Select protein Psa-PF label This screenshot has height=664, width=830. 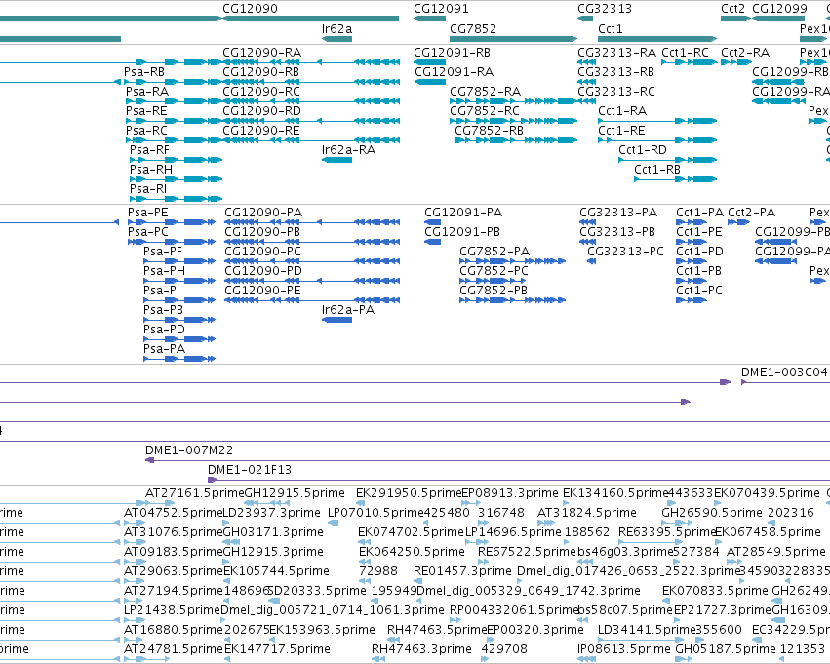tap(163, 252)
